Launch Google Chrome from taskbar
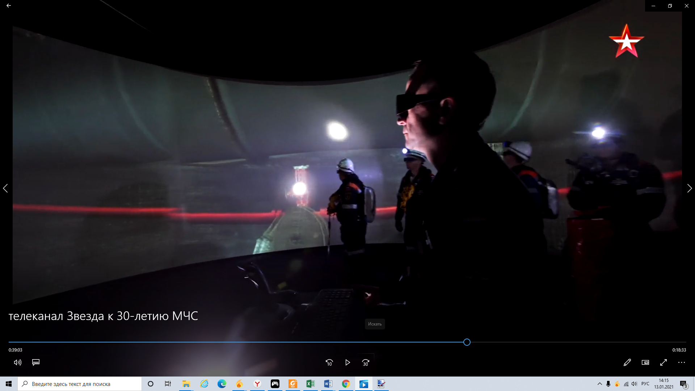The image size is (695, 391). [346, 384]
